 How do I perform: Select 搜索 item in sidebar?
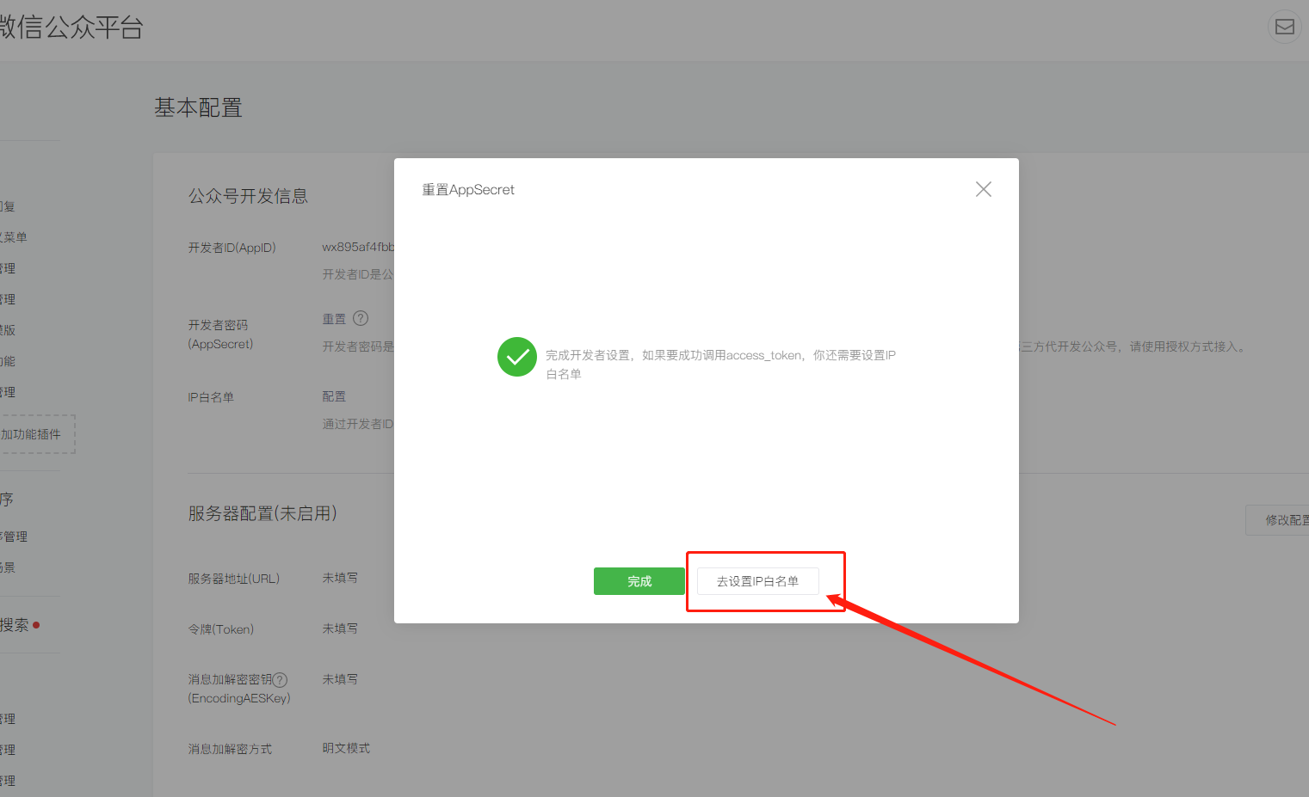point(15,625)
